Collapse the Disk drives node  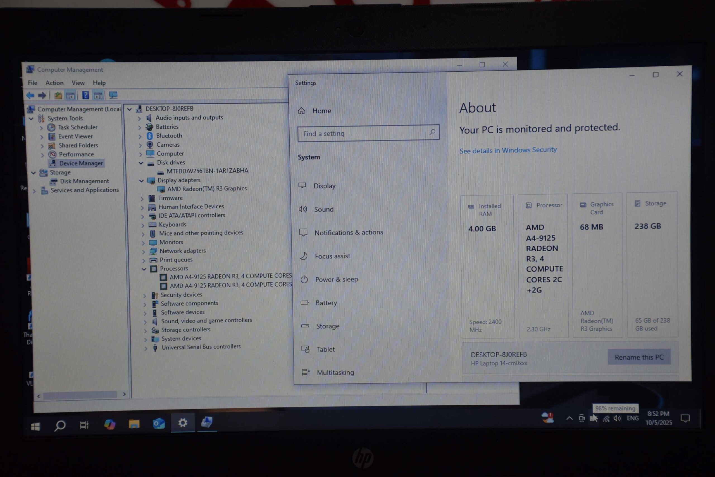pyautogui.click(x=141, y=163)
